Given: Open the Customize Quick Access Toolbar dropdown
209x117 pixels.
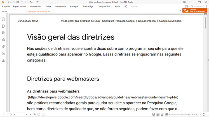Looking at the screenshot, I should [37, 2].
